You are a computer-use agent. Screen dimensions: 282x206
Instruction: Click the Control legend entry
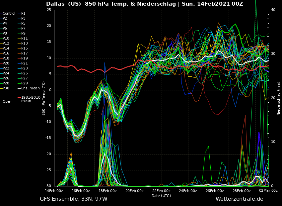(9, 14)
